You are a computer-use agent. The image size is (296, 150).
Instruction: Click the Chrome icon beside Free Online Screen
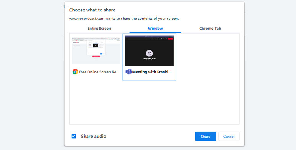75,72
